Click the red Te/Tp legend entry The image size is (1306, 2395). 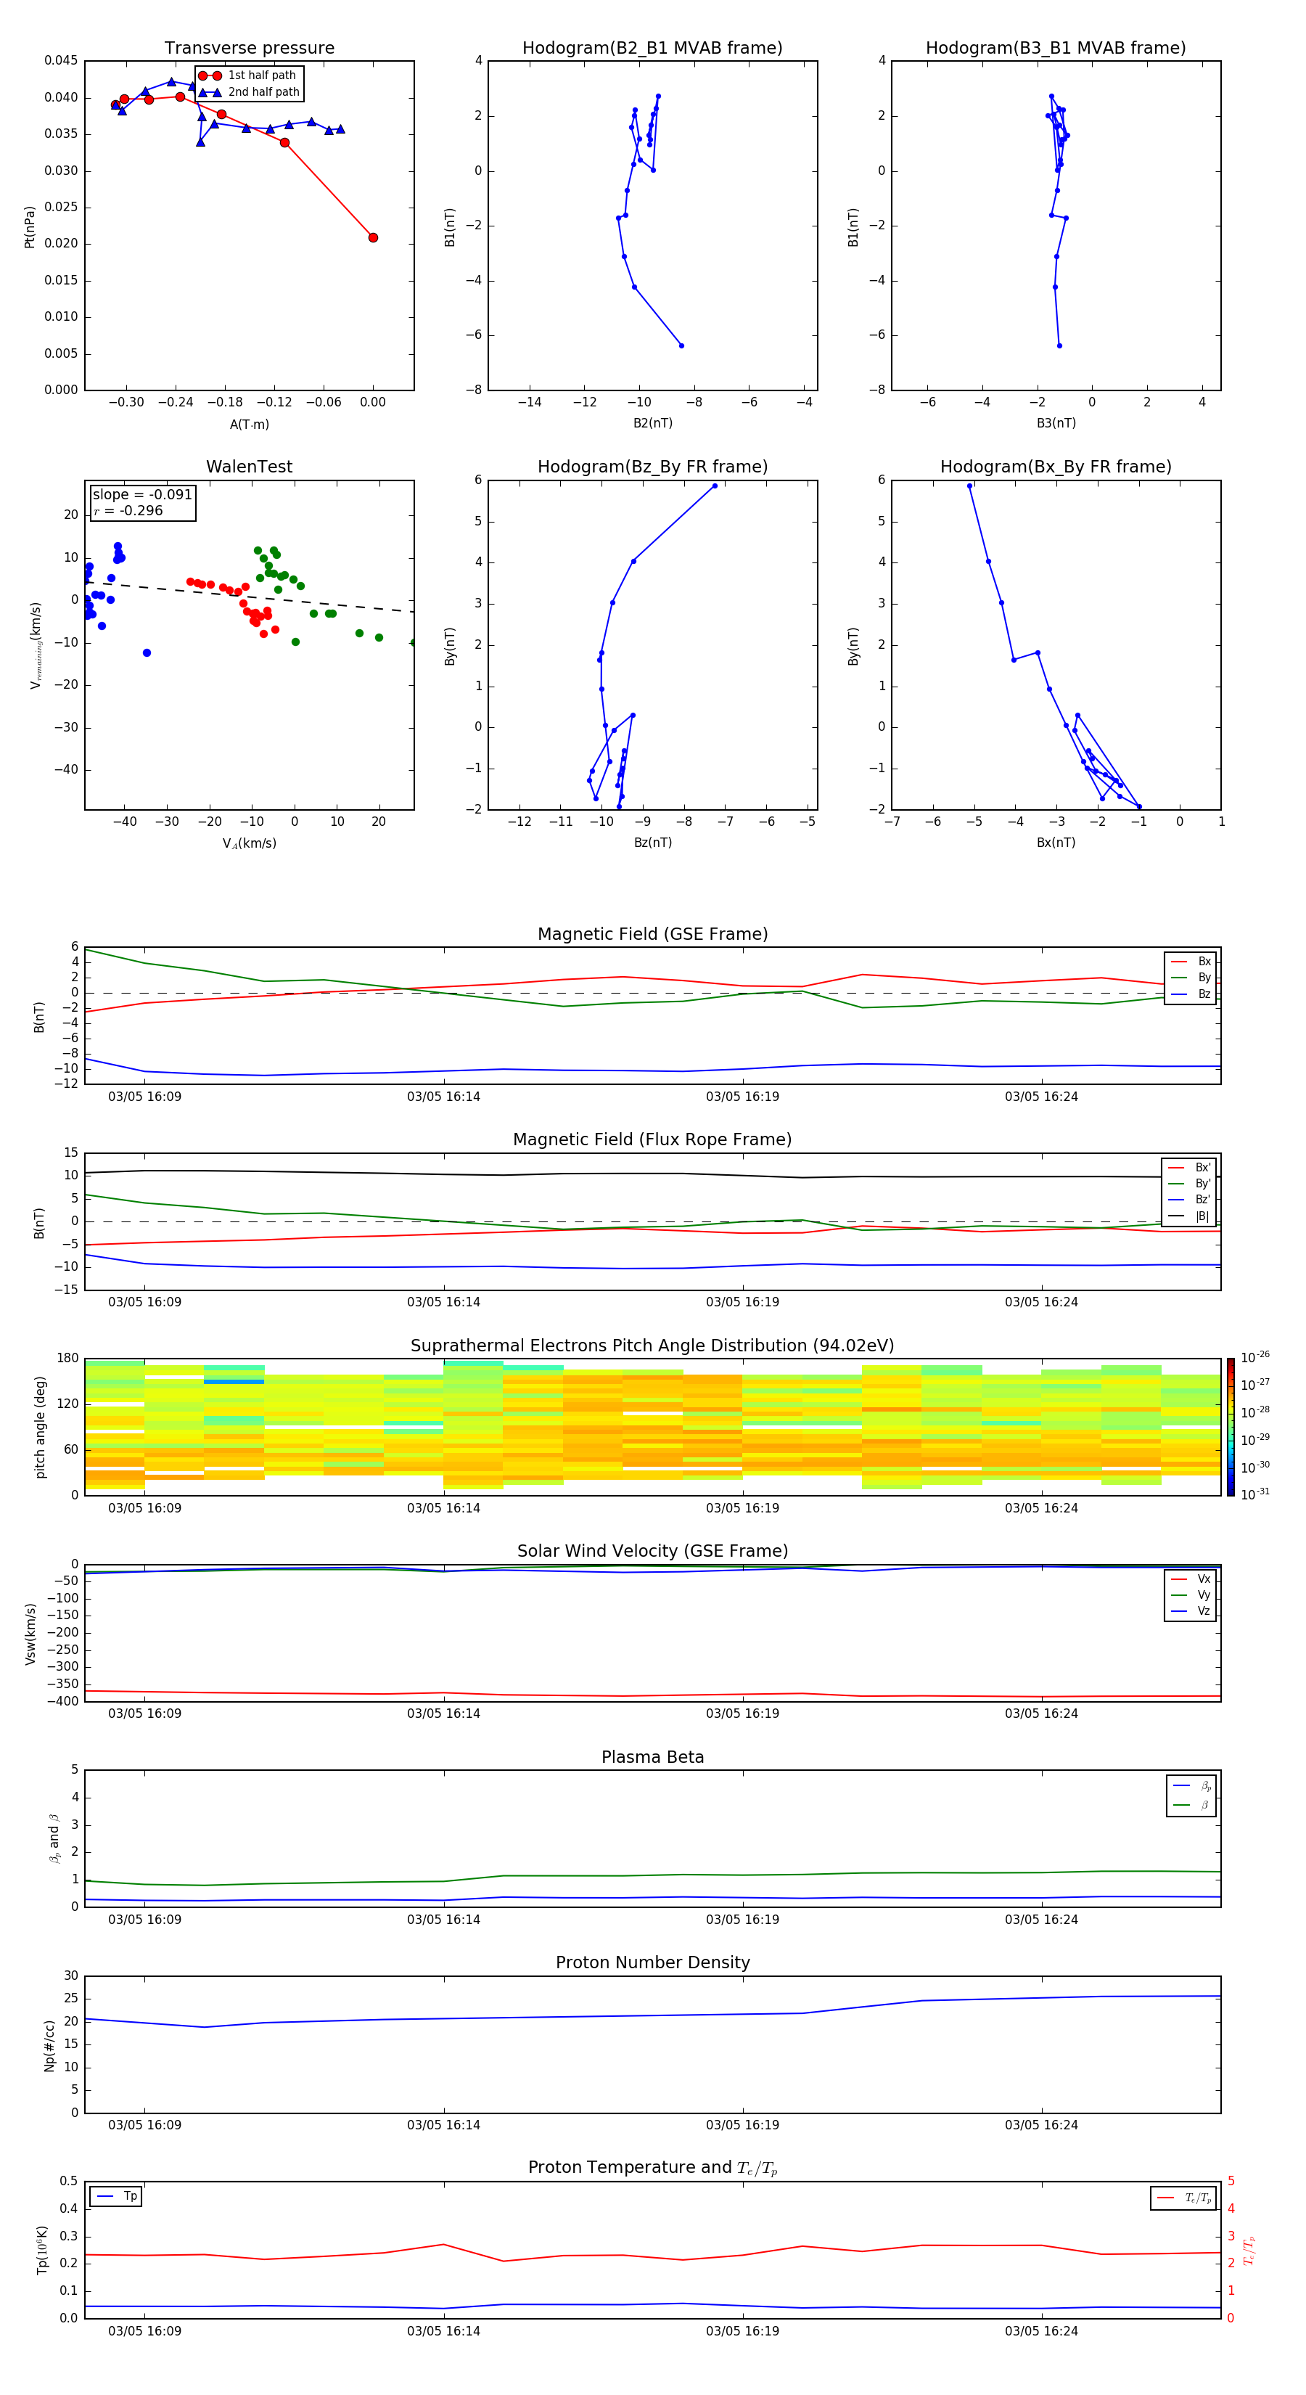pos(1184,2198)
